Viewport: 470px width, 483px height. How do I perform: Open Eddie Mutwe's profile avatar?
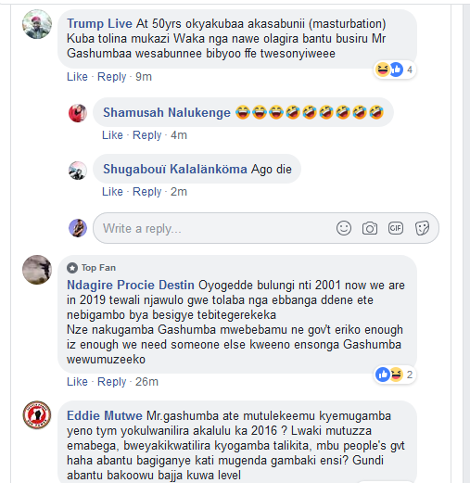[x=37, y=415]
